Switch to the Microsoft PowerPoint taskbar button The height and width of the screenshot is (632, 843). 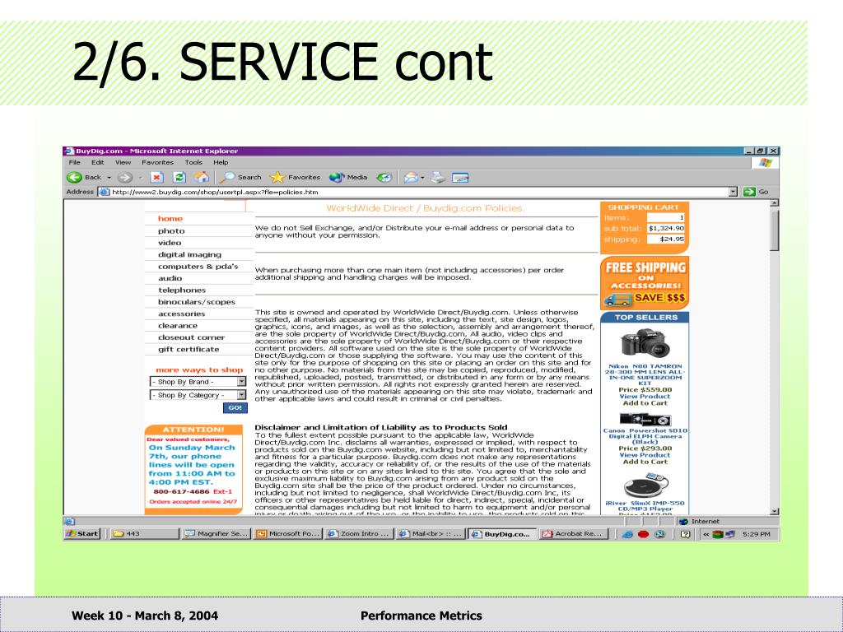click(287, 533)
